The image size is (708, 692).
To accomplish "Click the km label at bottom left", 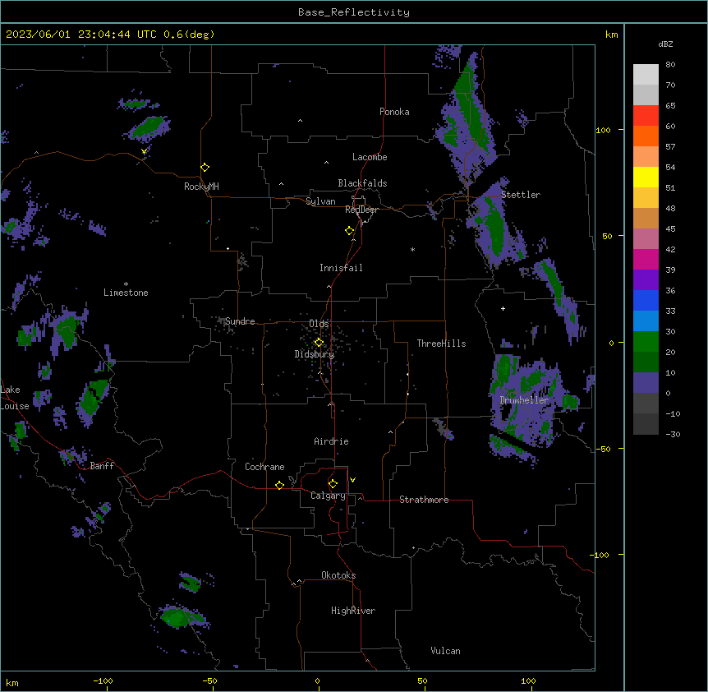I will click(12, 683).
